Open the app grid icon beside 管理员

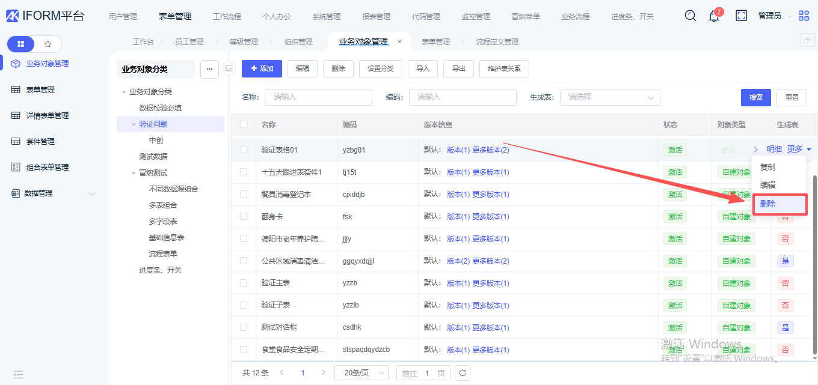804,16
